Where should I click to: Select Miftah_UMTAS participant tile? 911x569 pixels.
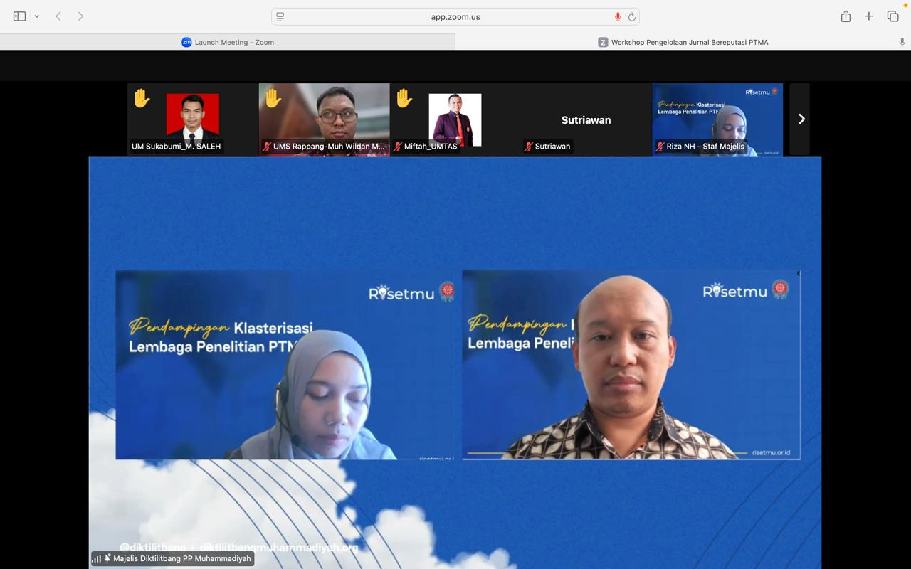tap(455, 119)
